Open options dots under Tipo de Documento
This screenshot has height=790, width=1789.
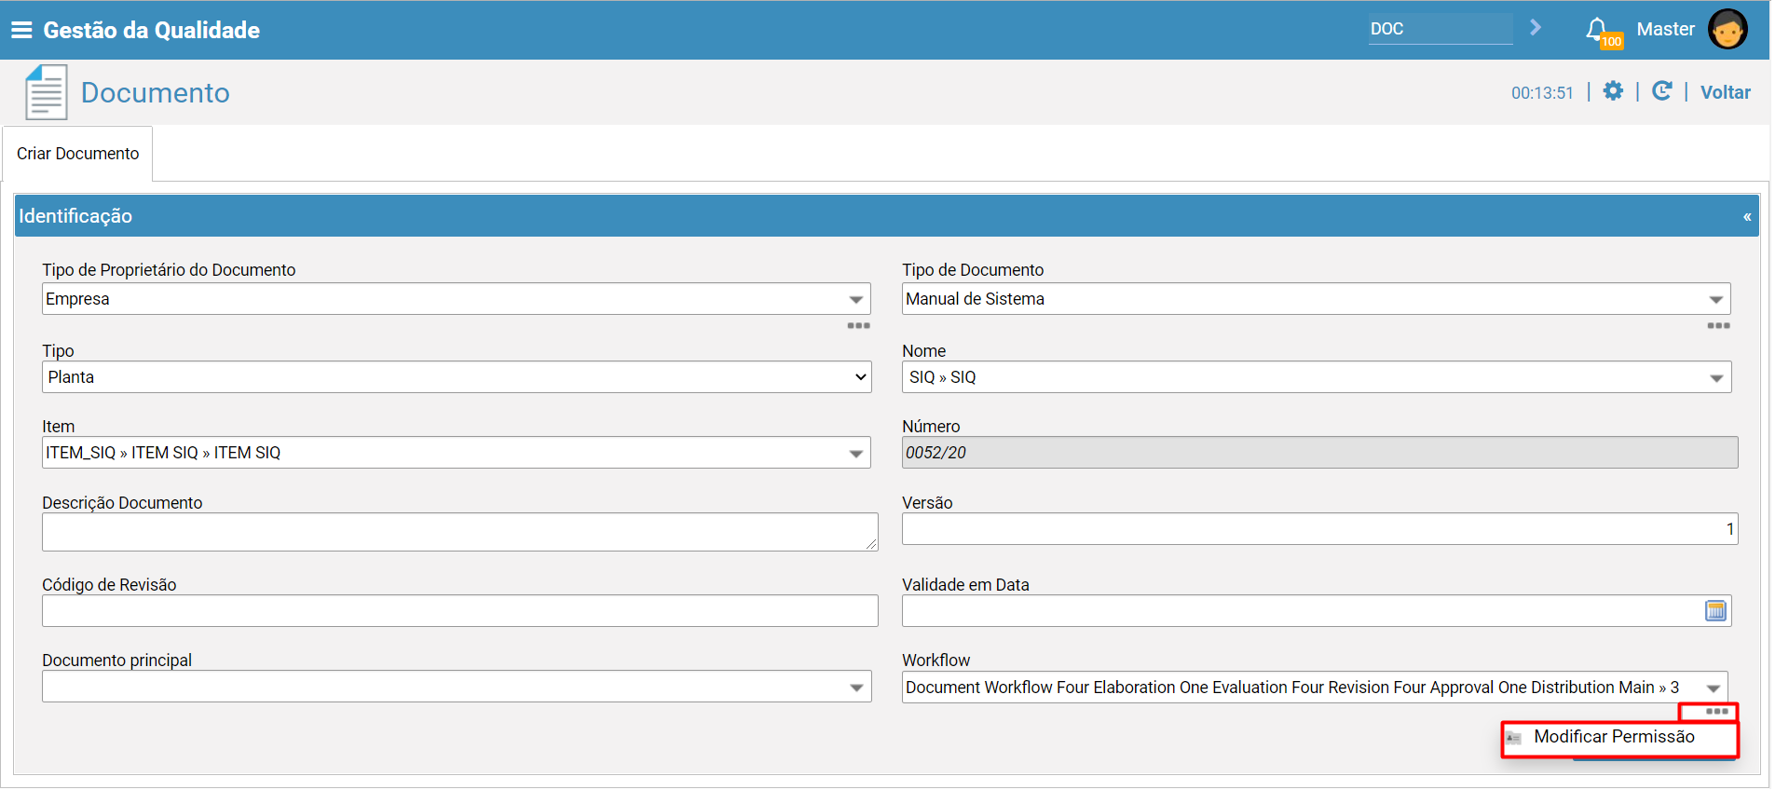(x=1718, y=326)
